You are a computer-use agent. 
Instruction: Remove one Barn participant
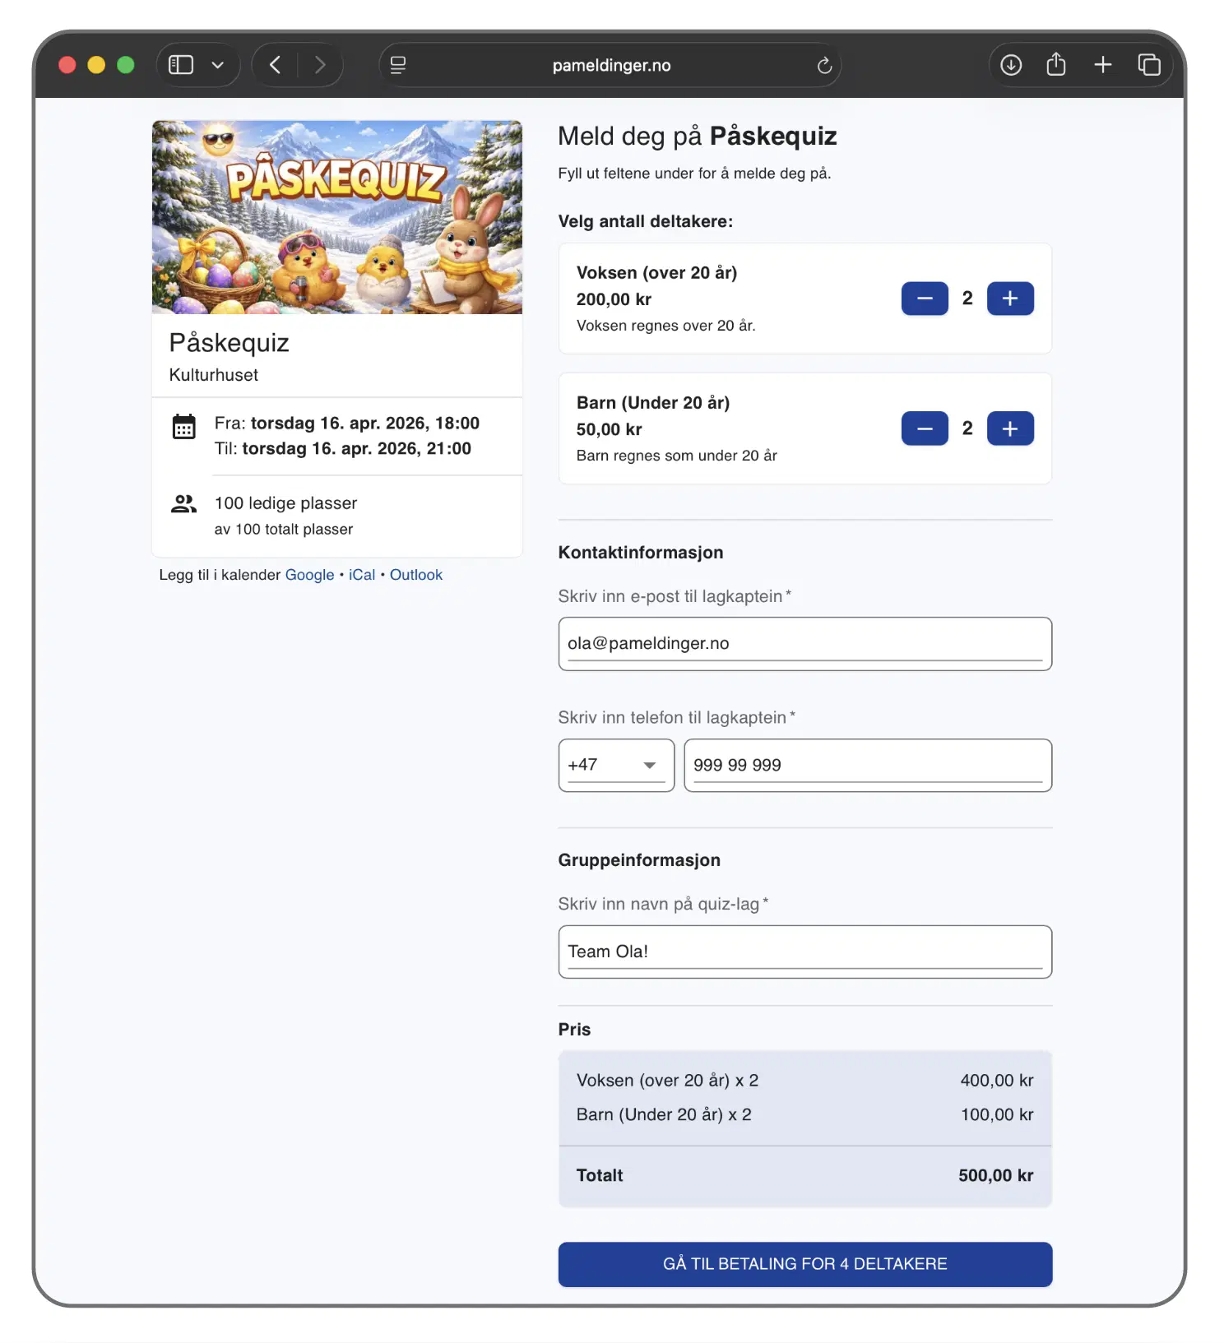[x=925, y=428]
